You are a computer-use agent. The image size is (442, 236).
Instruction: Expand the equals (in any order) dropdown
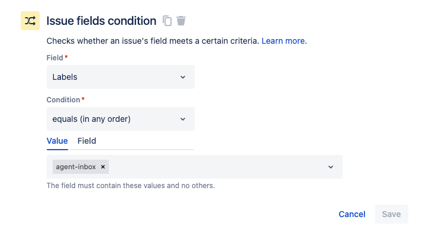point(121,119)
